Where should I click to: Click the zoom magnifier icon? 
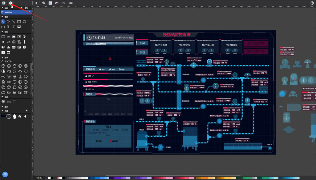44,3
